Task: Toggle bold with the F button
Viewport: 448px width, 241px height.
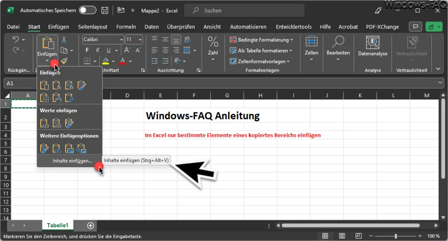Action: coord(87,50)
